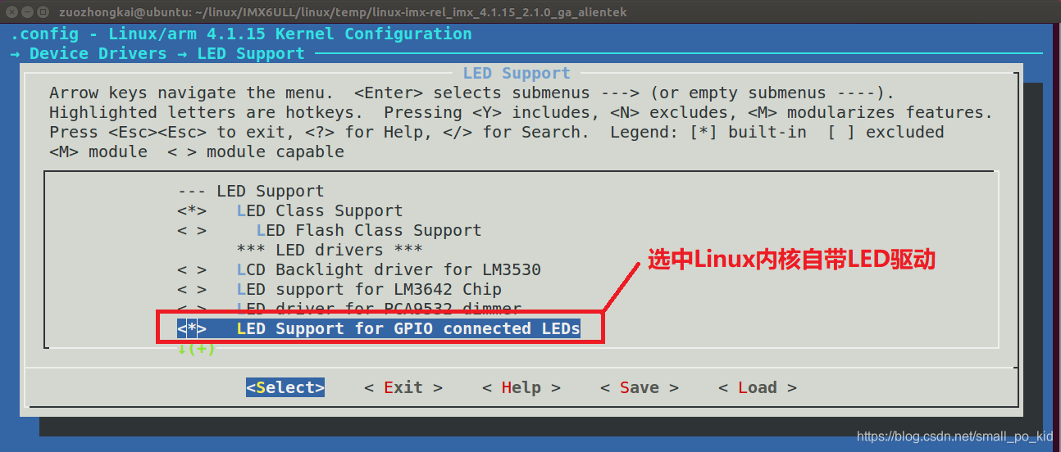Toggle LED Support for GPIO connected LEDs
Image resolution: width=1061 pixels, height=452 pixels.
click(x=378, y=328)
